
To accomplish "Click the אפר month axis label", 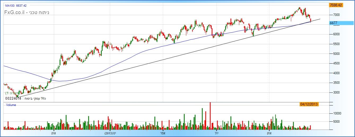I will (163, 133).
